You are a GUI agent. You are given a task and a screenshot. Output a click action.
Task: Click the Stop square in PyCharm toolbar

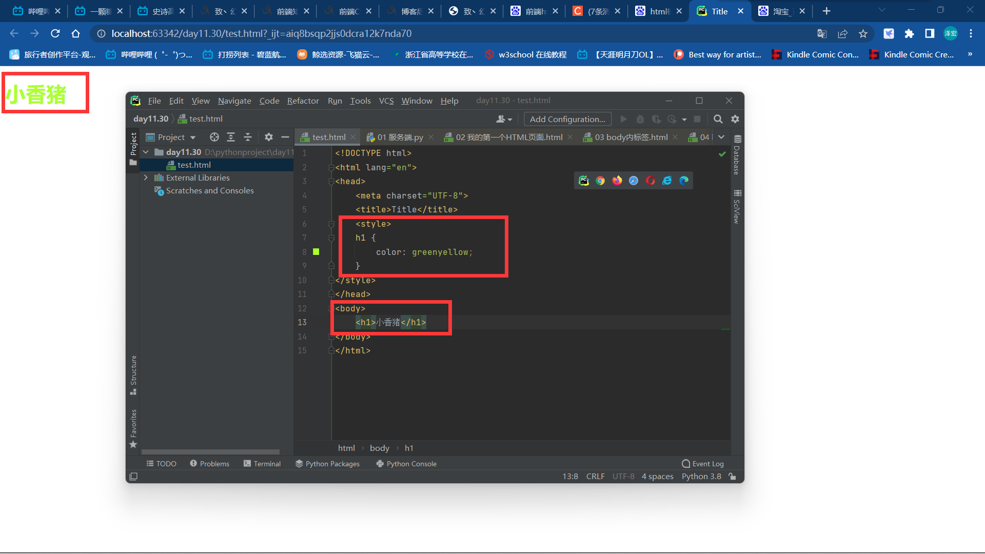697,119
